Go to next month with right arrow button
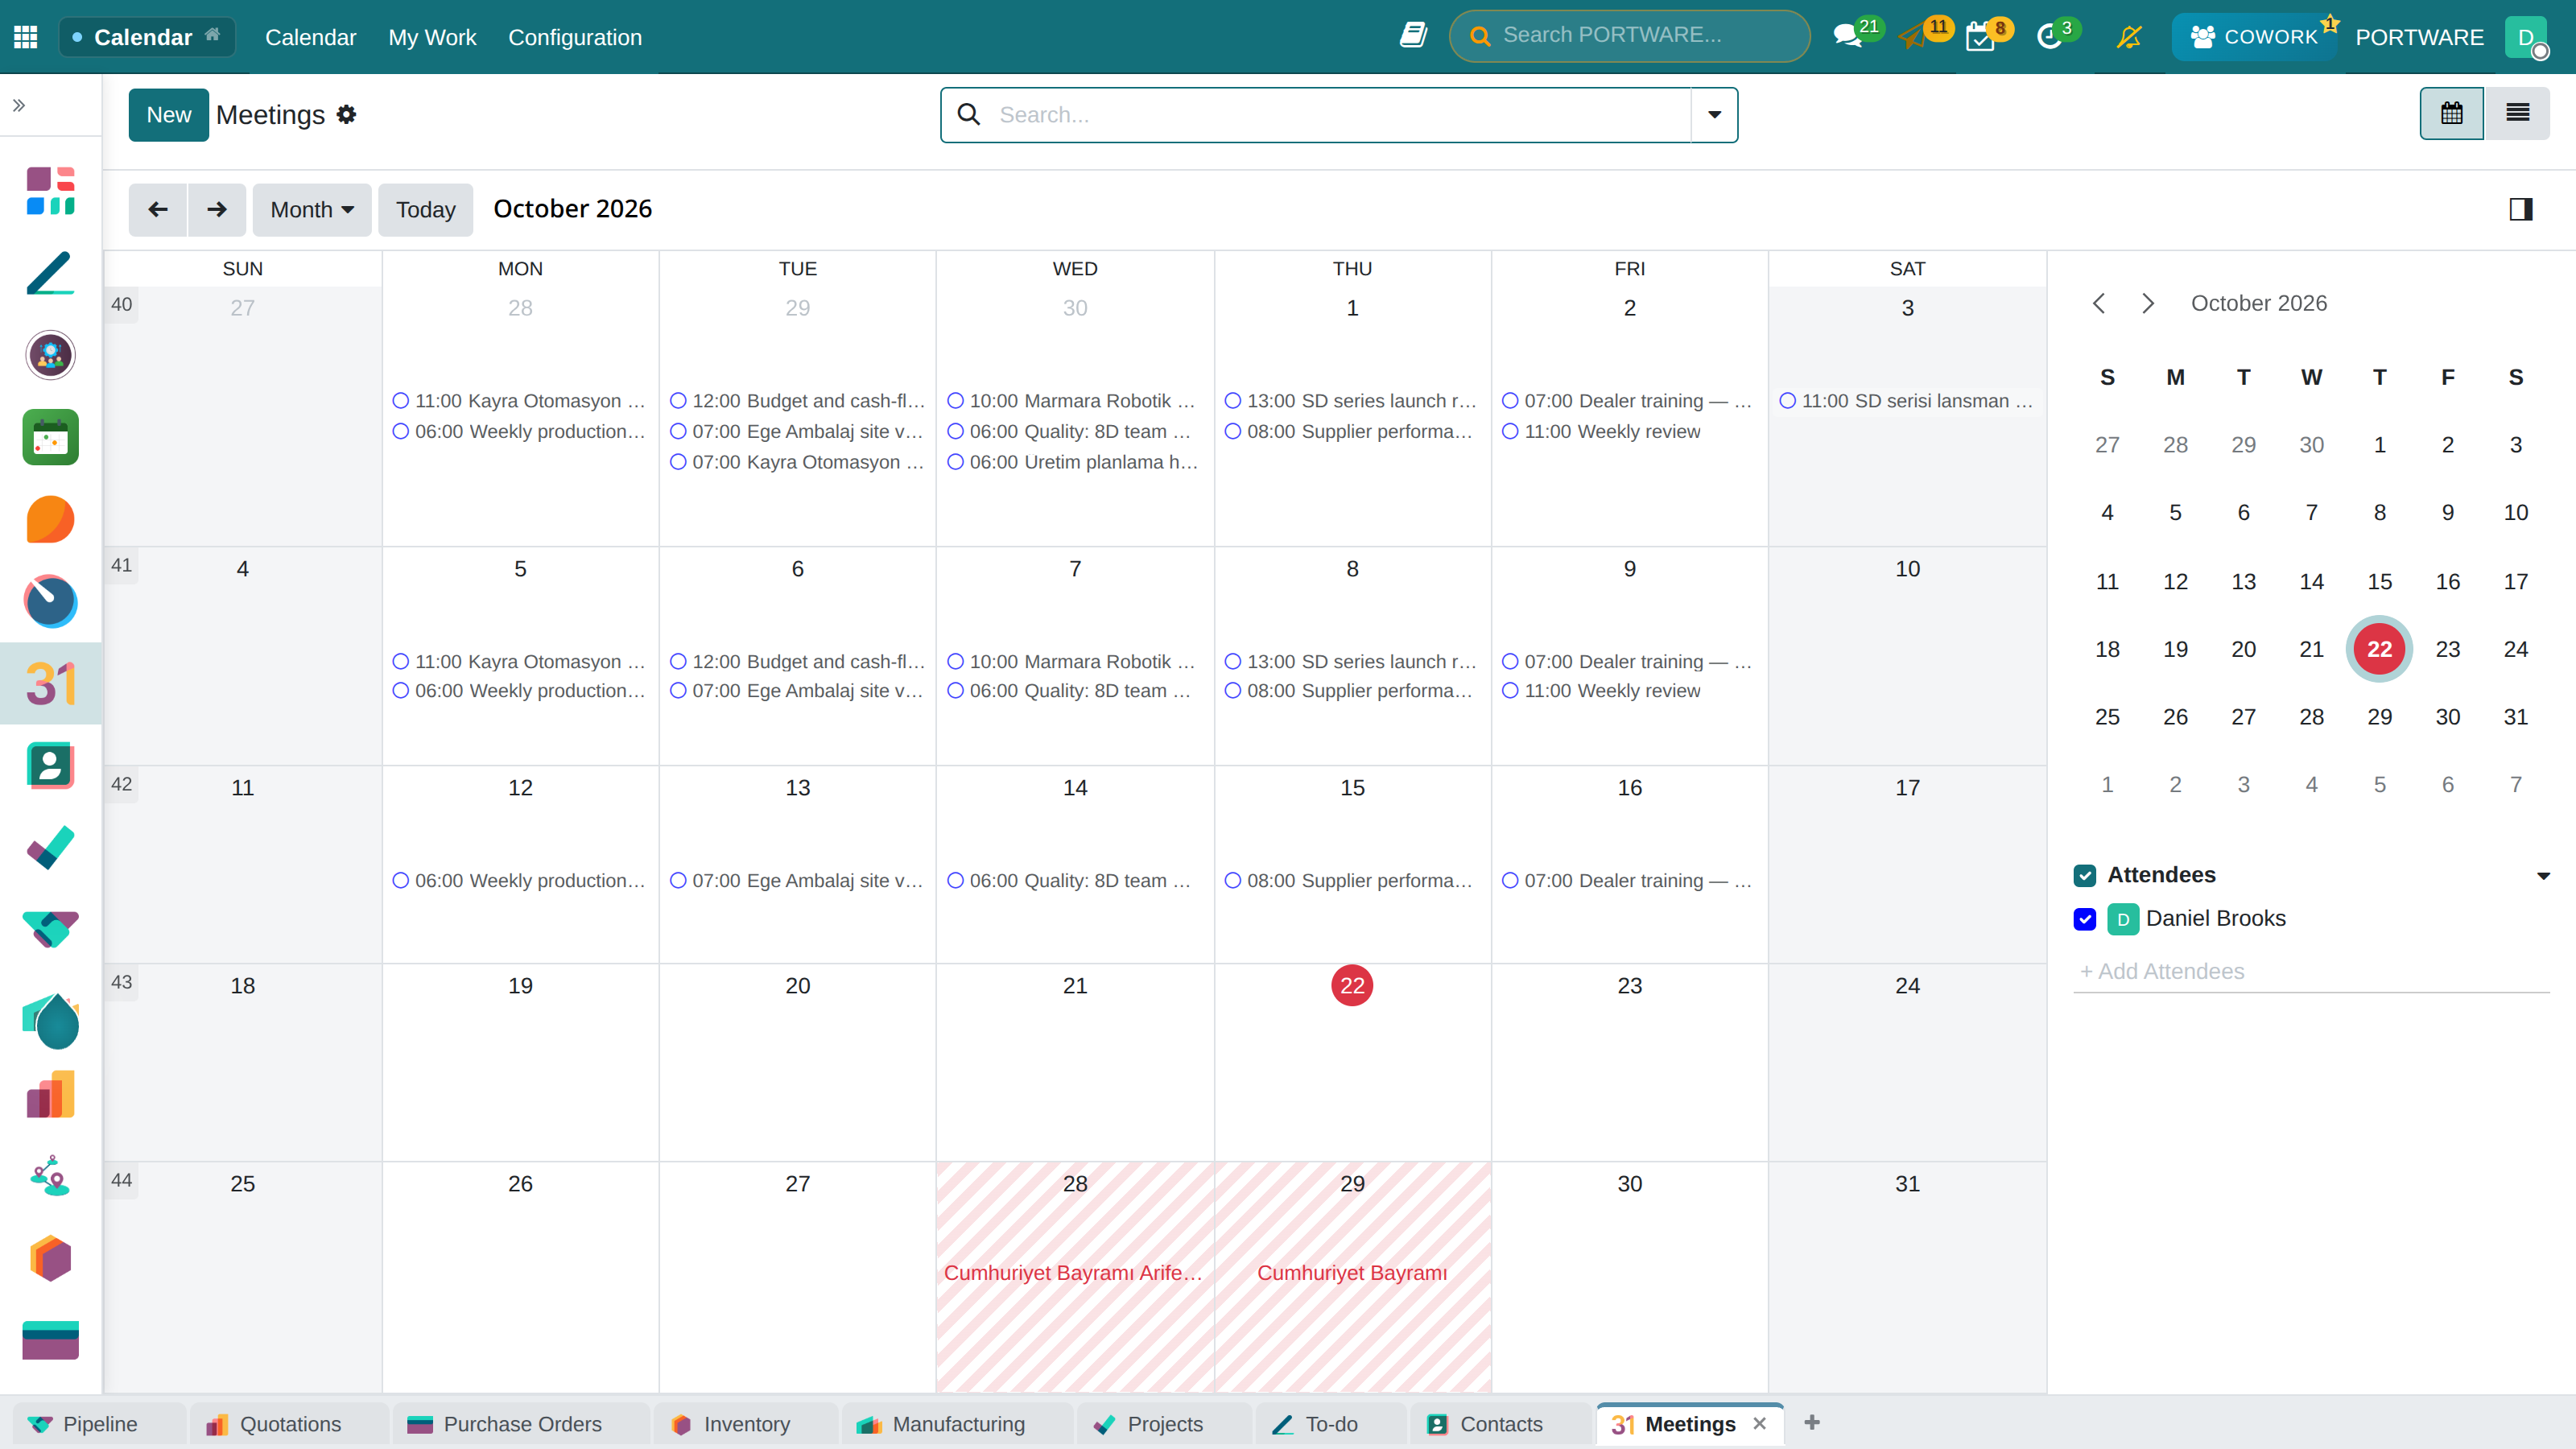This screenshot has width=2576, height=1449. (x=217, y=210)
